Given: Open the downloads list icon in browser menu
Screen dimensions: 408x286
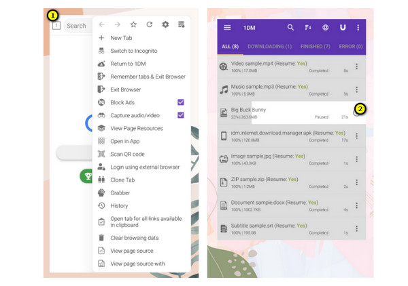Looking at the screenshot, I should (x=182, y=24).
